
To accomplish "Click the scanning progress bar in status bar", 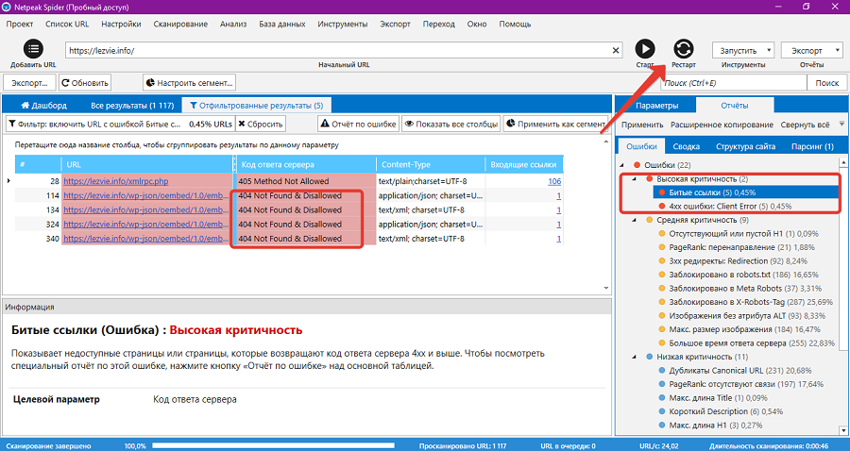I will tap(273, 445).
